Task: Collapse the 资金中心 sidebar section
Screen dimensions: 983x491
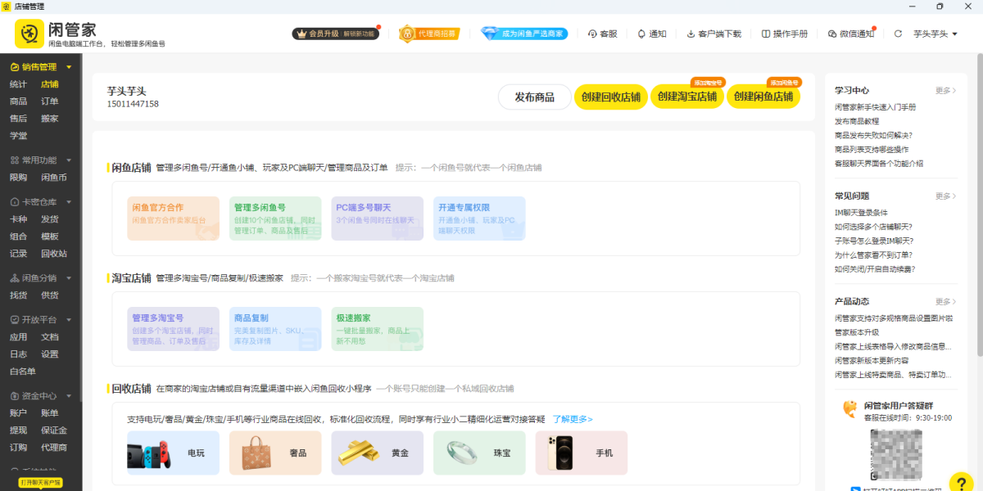Action: (69, 396)
